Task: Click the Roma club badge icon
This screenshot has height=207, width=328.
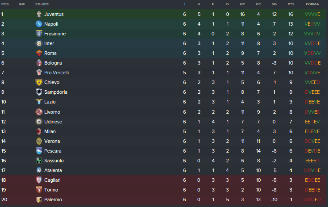Action: (x=39, y=53)
